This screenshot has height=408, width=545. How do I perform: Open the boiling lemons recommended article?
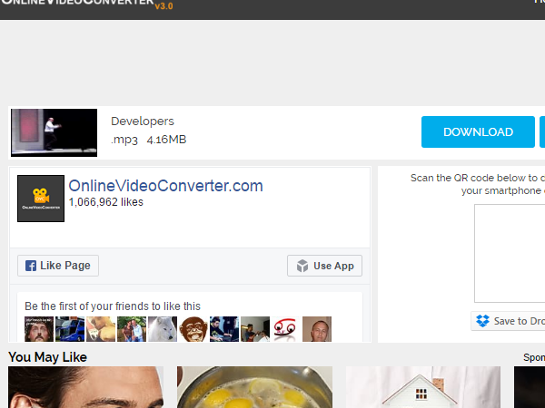pyautogui.click(x=254, y=387)
